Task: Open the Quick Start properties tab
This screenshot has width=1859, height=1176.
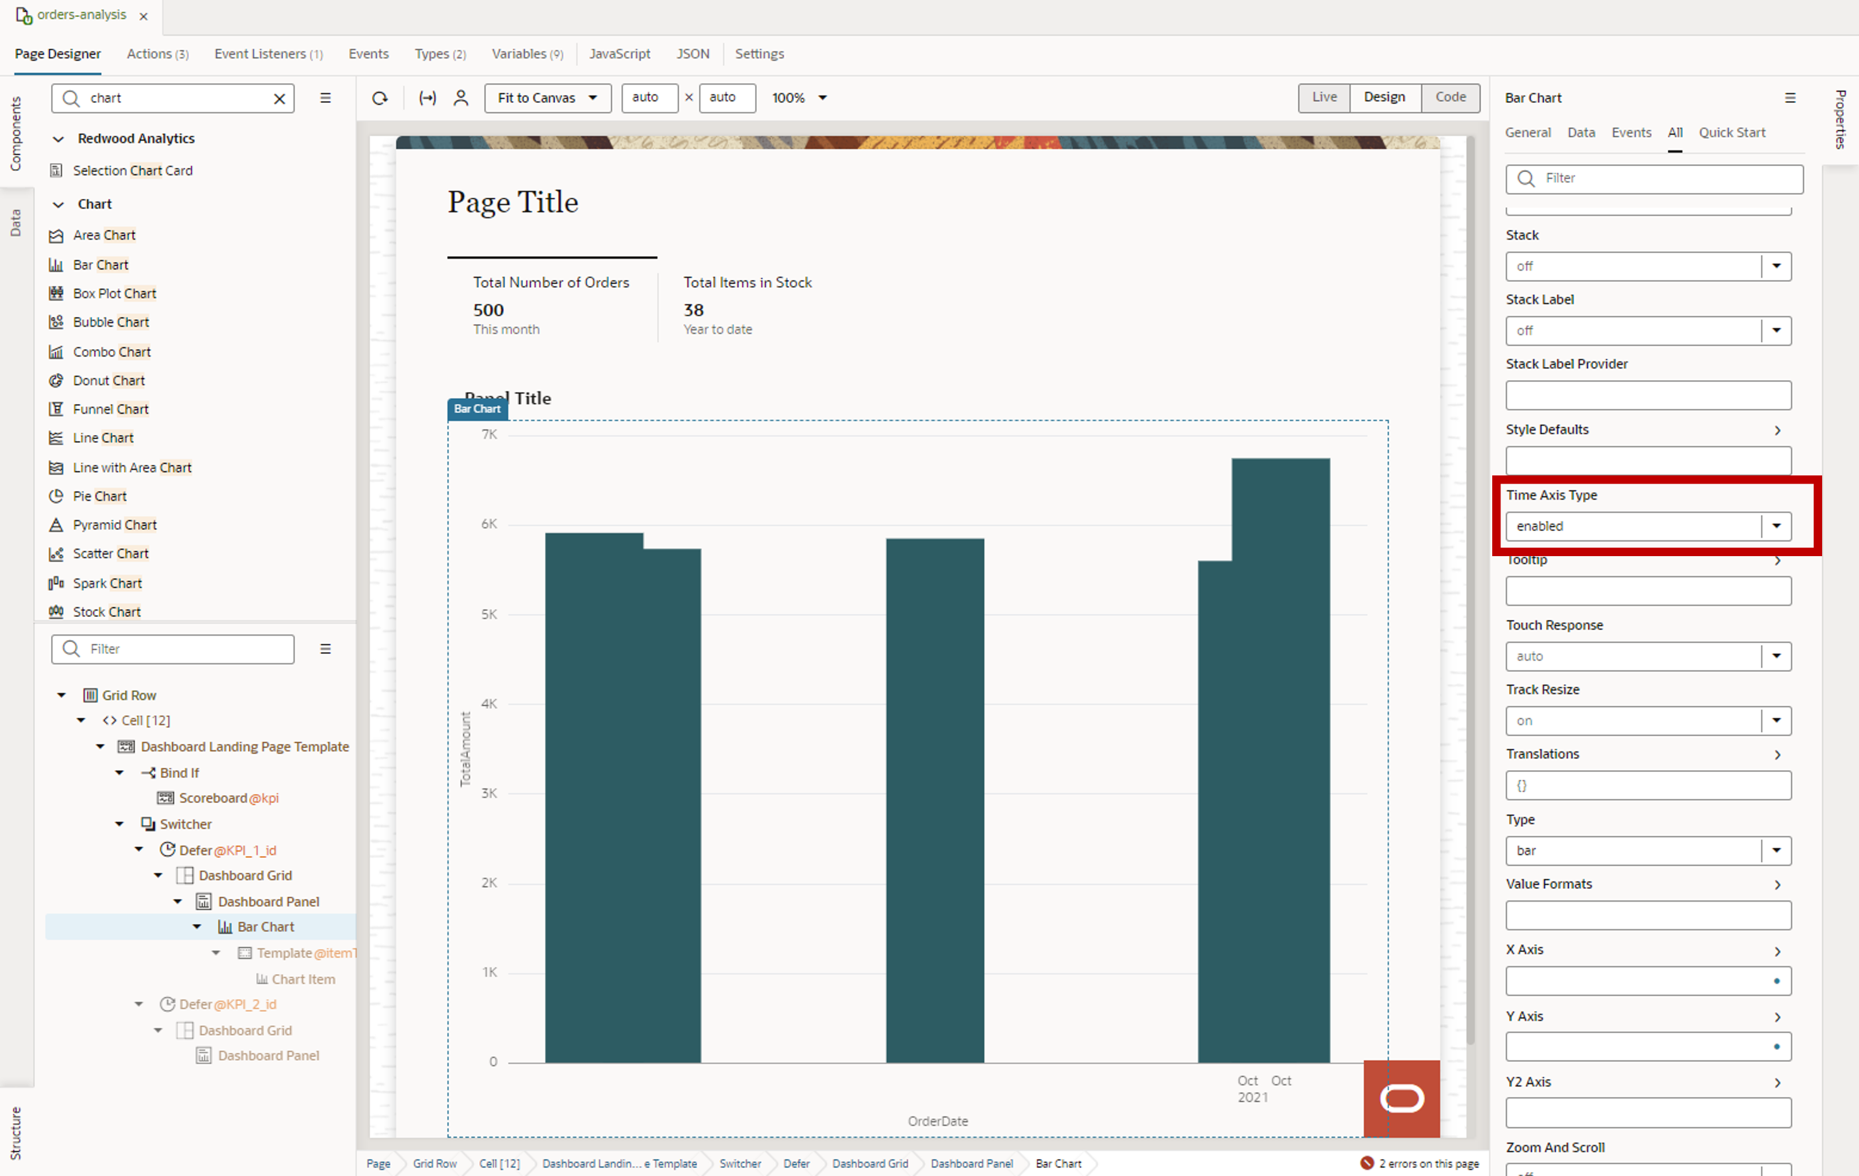Action: [1731, 132]
